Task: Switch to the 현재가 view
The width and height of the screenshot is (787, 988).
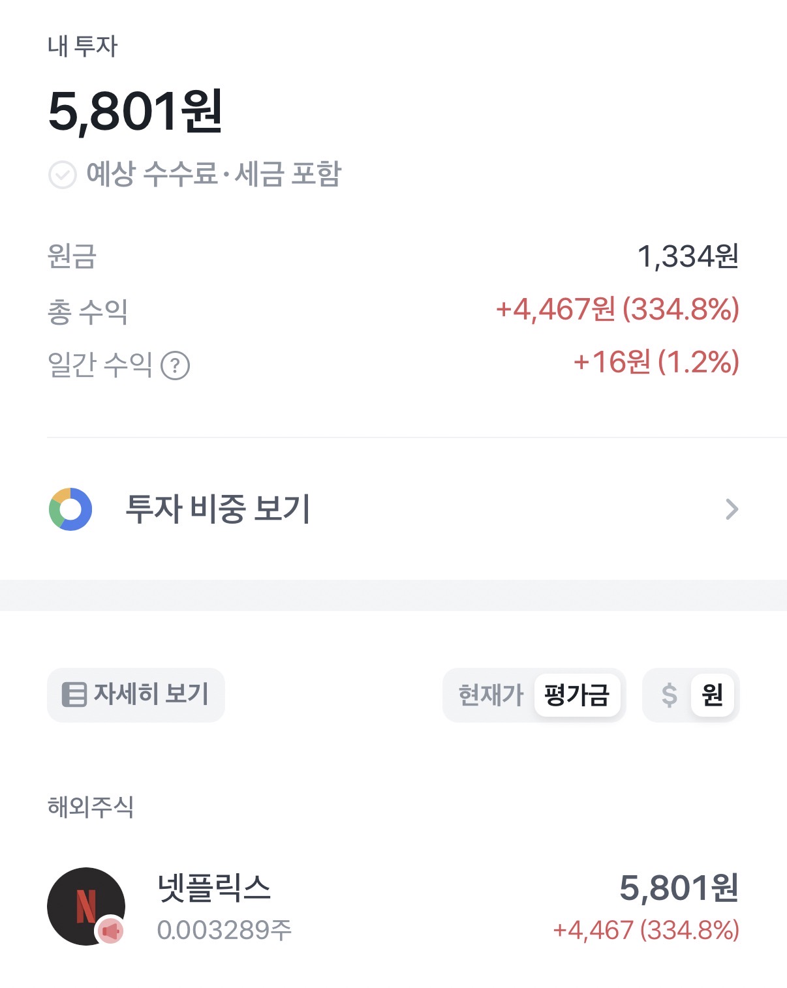Action: tap(491, 695)
